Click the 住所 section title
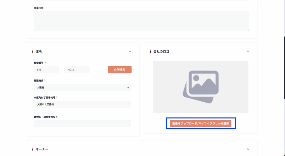This screenshot has height=156, width=285. point(39,51)
